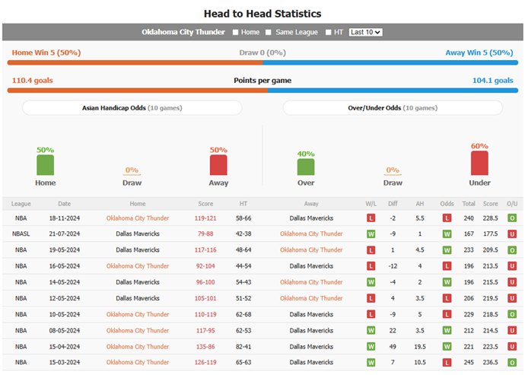Click the Odds win badge for 15-04-2024 game
The height and width of the screenshot is (375, 525).
447,347
